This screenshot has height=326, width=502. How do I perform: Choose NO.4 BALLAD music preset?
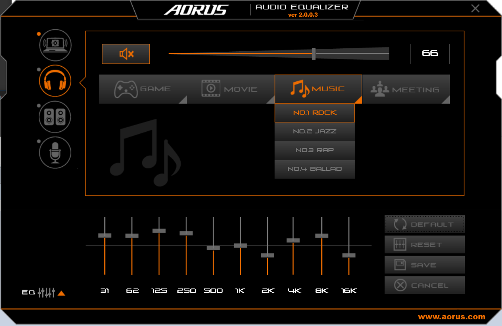(315, 169)
